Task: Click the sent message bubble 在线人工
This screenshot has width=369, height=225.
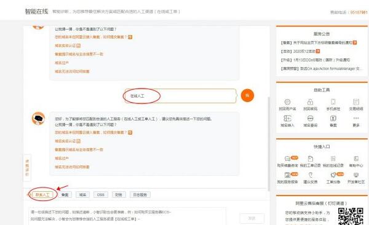Action: coord(180,96)
